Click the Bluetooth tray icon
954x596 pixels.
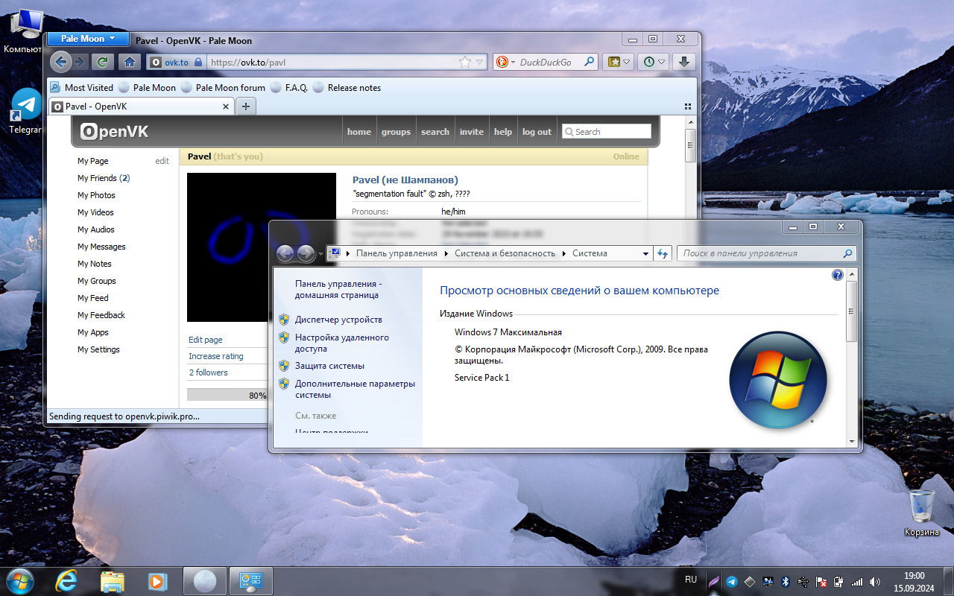[x=785, y=581]
